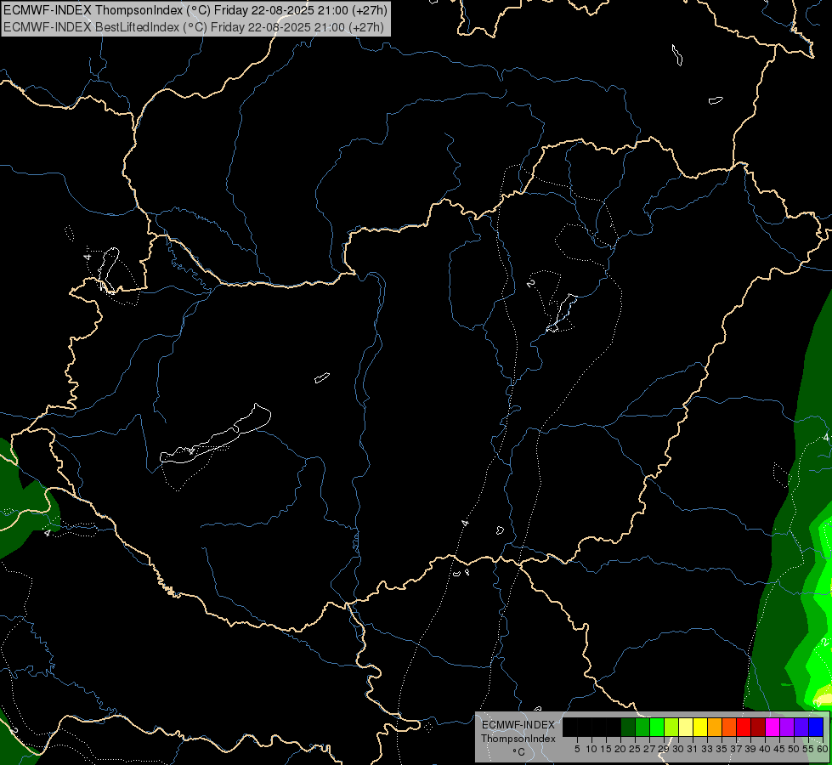Click the legend tick label 15

click(606, 749)
